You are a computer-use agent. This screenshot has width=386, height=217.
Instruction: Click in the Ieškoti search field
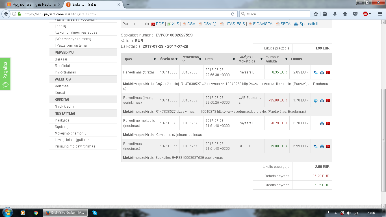tap(275, 14)
